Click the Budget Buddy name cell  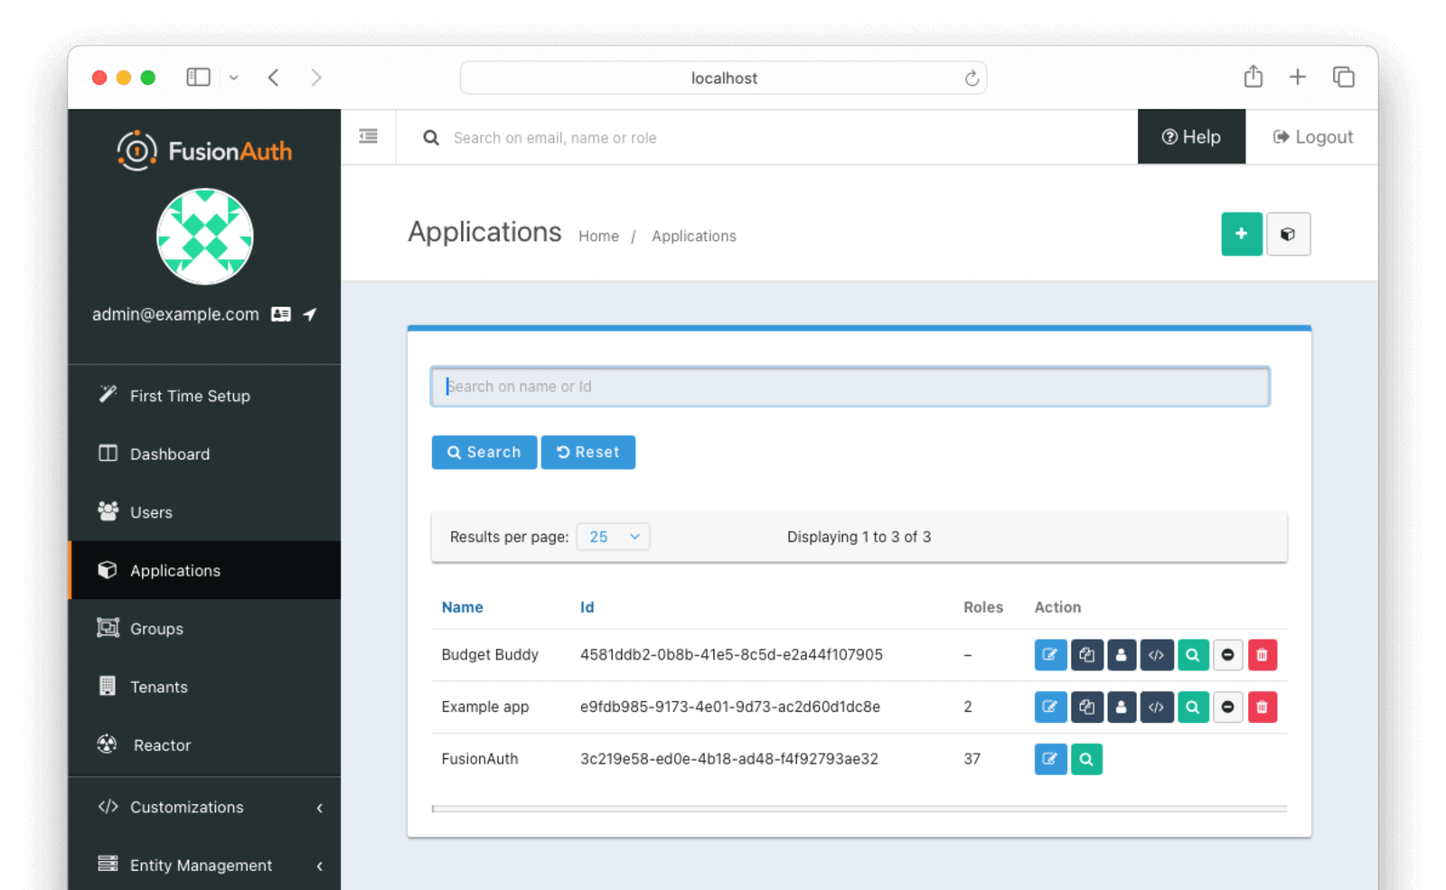[490, 655]
